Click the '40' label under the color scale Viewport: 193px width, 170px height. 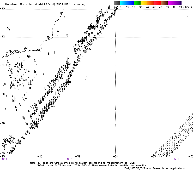coord(167,7)
